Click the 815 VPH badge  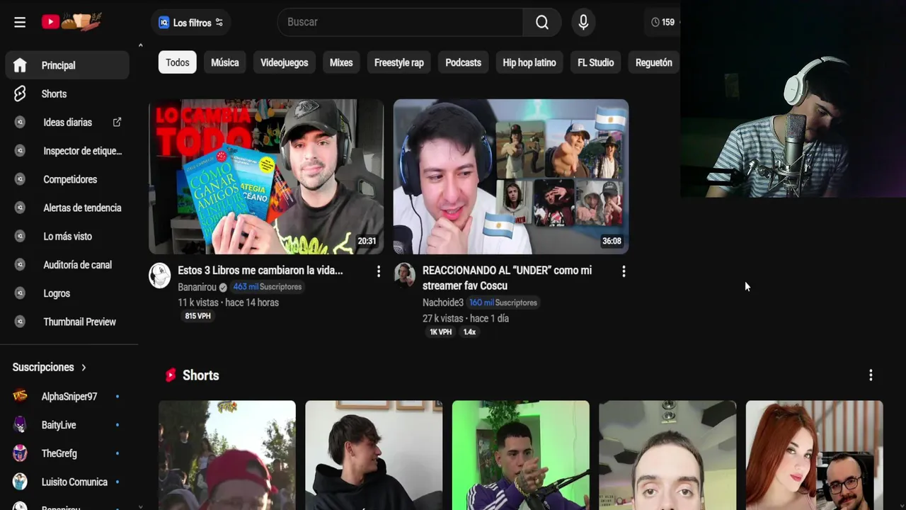coord(197,316)
